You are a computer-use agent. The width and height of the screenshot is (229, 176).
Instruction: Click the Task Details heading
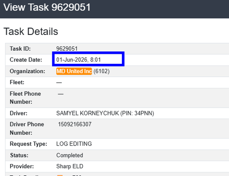(x=31, y=31)
